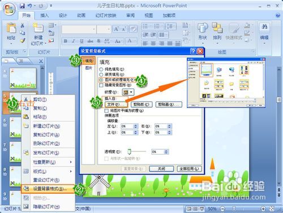
Task: Open the round Office button menu
Action: point(10,9)
